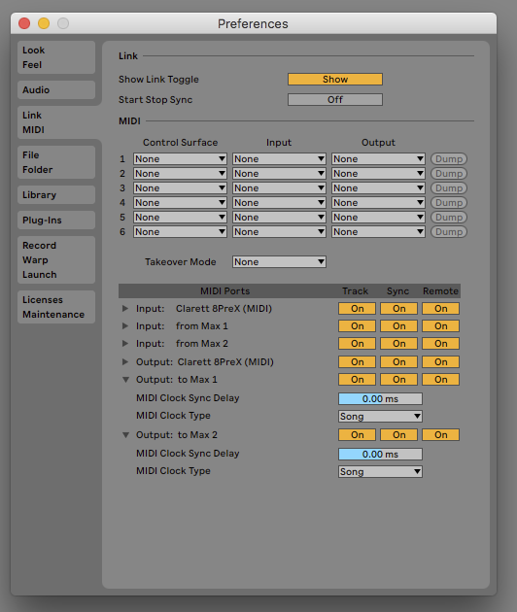This screenshot has height=612, width=517.
Task: Open MIDI Clock Type dropdown for Max 2
Action: [380, 471]
